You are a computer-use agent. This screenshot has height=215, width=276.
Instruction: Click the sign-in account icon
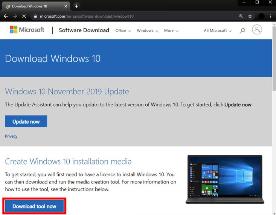[x=257, y=30]
